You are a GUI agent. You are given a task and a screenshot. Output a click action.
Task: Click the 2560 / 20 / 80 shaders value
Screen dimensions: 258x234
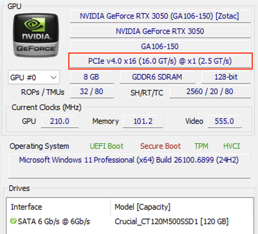[x=210, y=92]
